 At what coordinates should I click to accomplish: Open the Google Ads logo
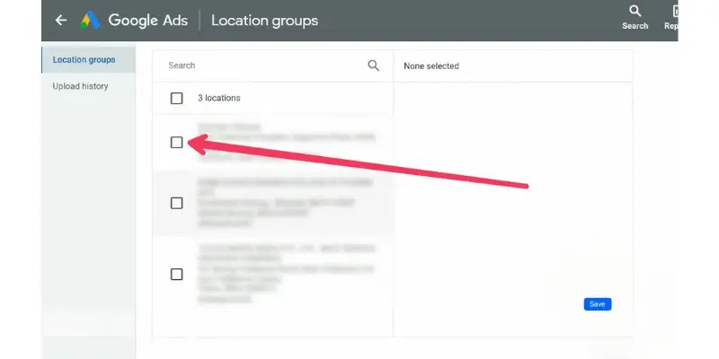pos(90,20)
